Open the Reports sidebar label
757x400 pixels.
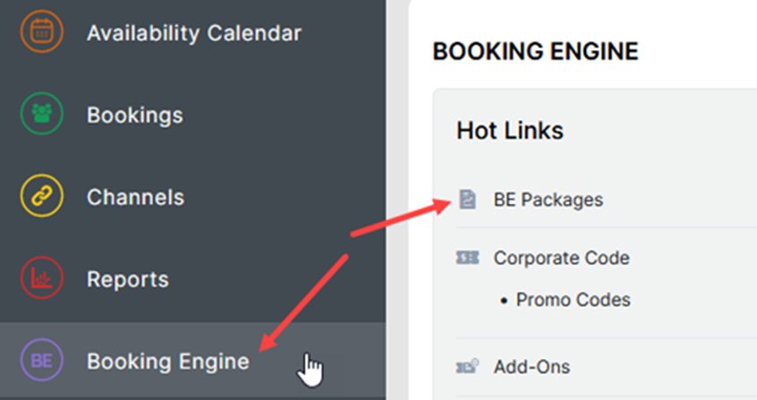(127, 279)
